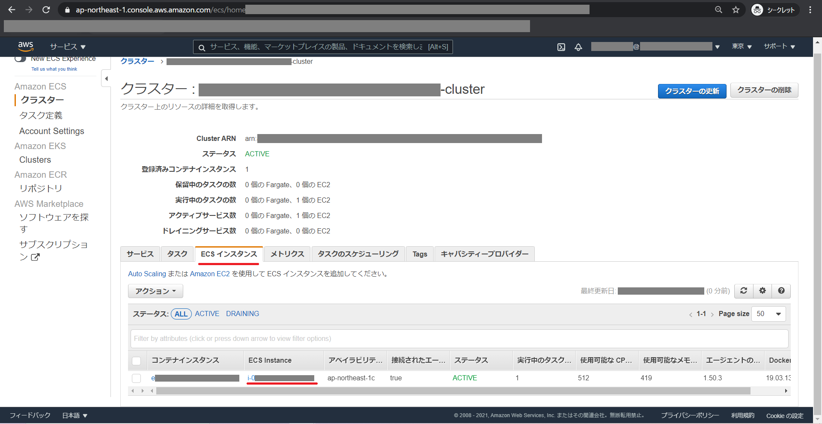Viewport: 822px width, 424px height.
Task: Check the select-all checkbox in table header
Action: [x=136, y=360]
